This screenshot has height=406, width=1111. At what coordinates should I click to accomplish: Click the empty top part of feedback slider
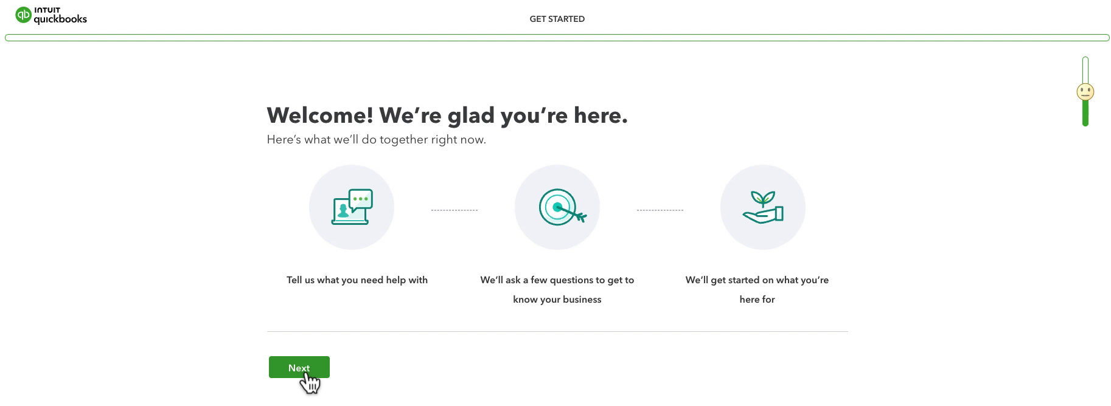tap(1085, 70)
